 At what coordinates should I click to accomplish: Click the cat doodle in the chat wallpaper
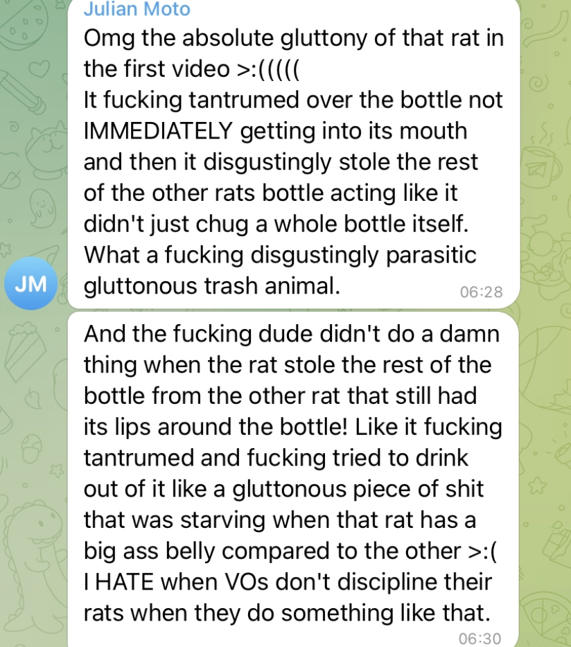coord(46,145)
